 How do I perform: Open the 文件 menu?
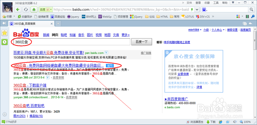(x=189, y=3)
